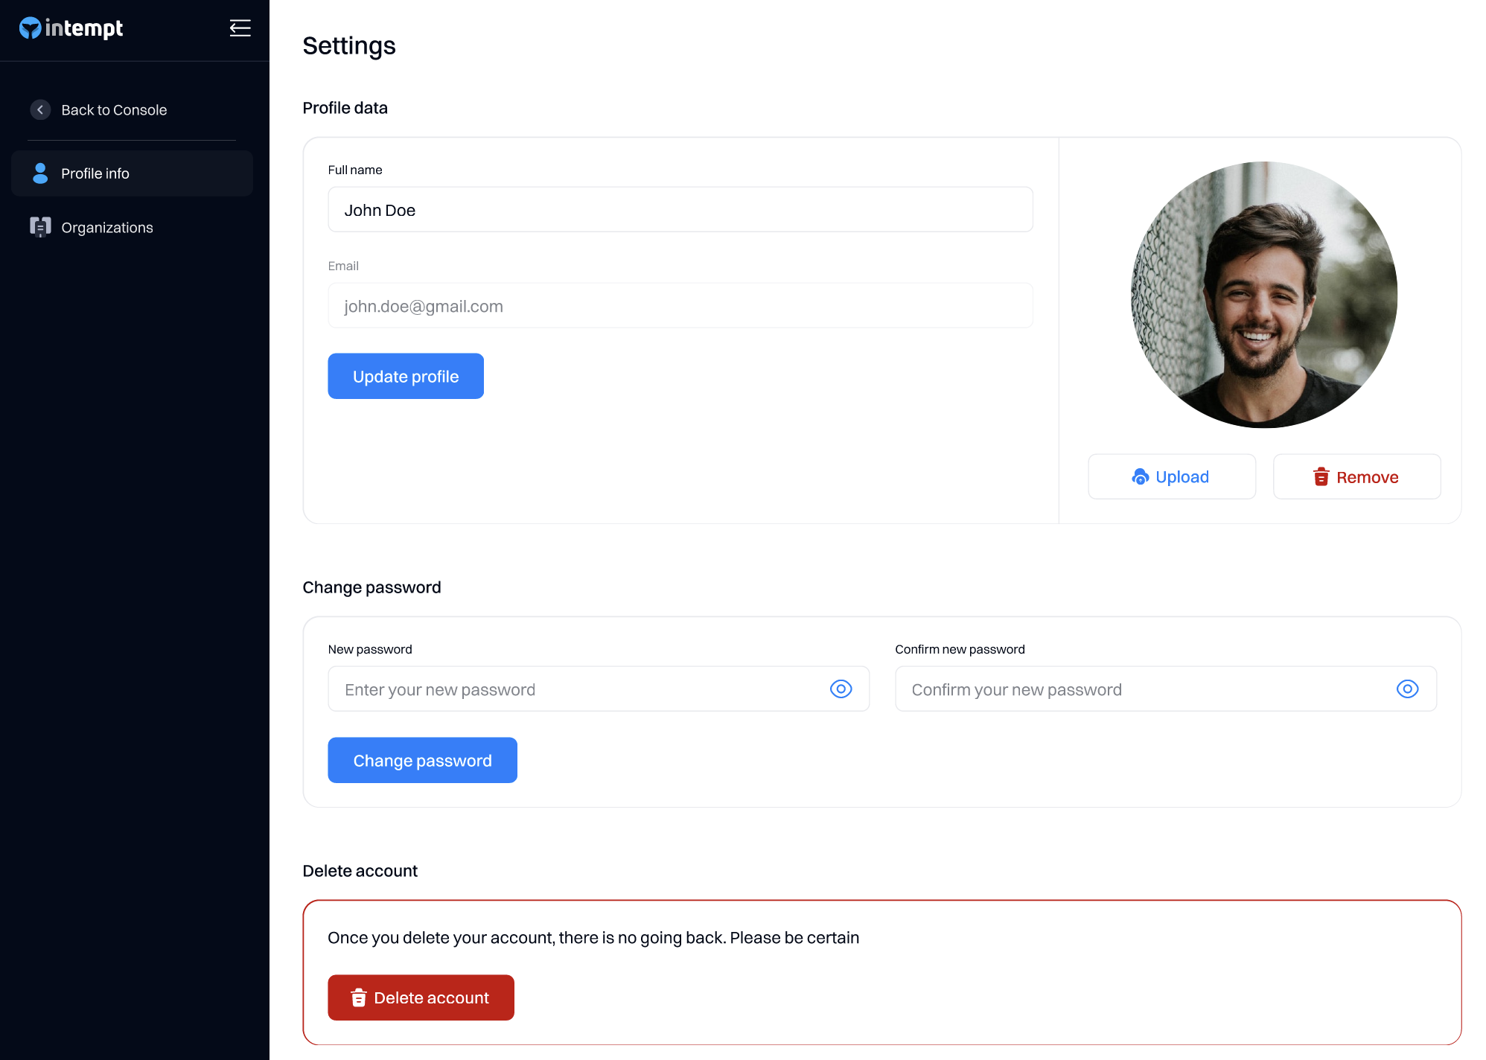Click the red trash icon next to Remove

(x=1321, y=477)
